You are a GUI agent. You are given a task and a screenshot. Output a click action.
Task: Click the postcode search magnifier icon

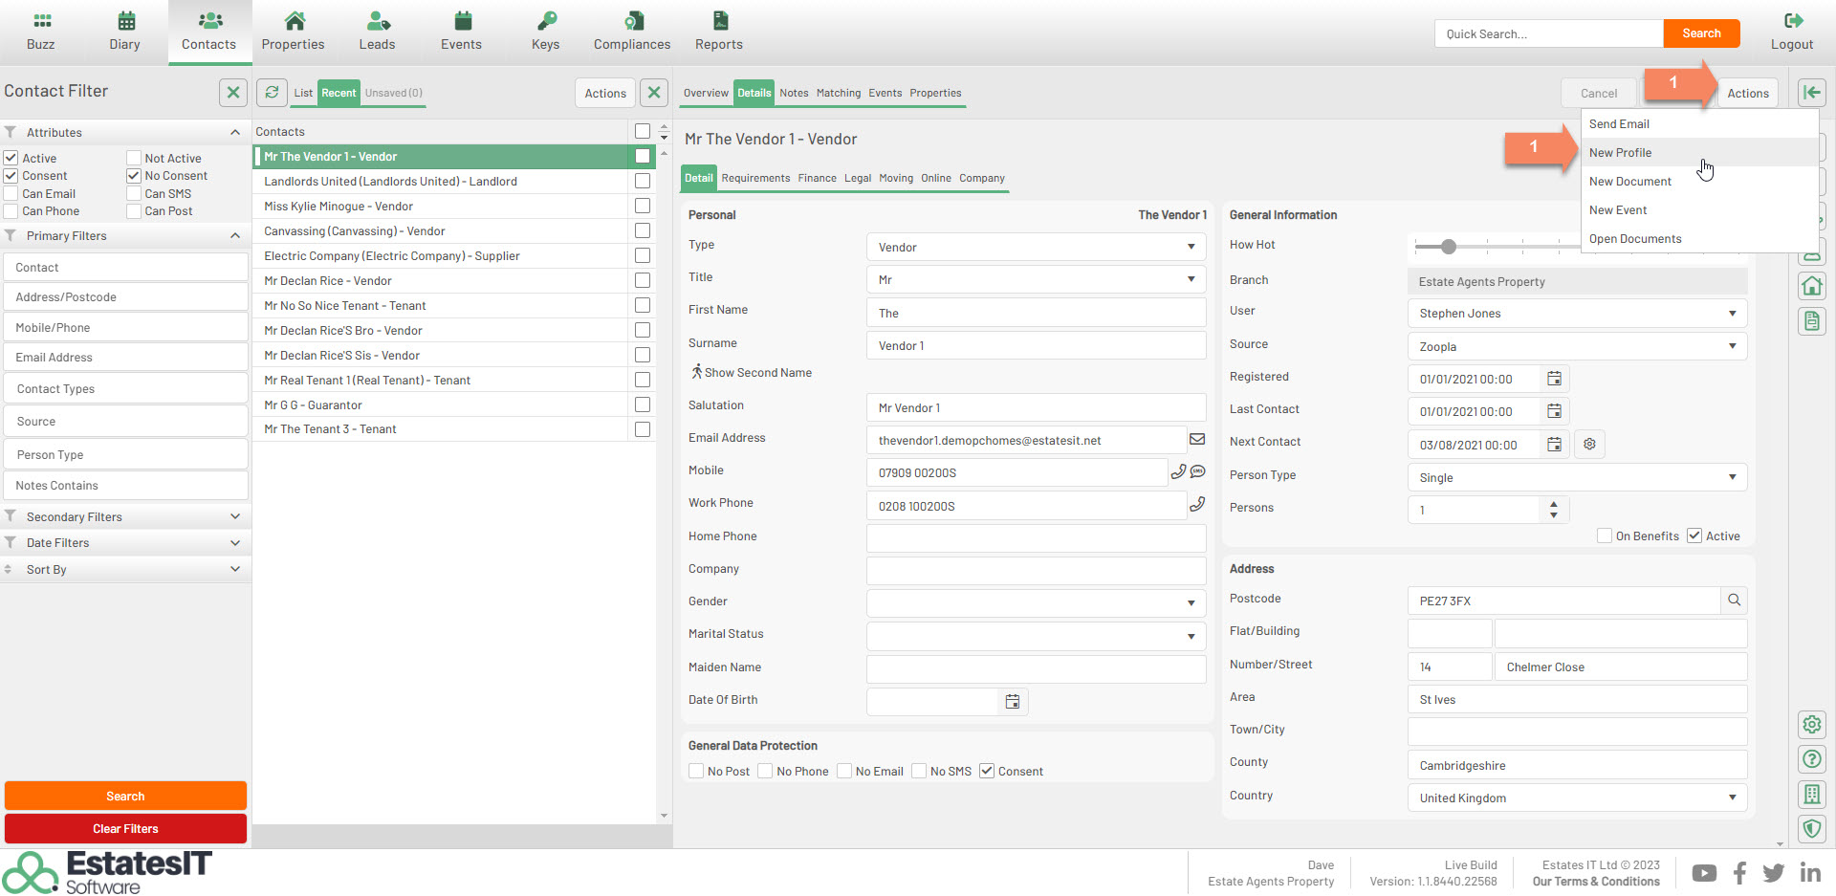(x=1734, y=601)
